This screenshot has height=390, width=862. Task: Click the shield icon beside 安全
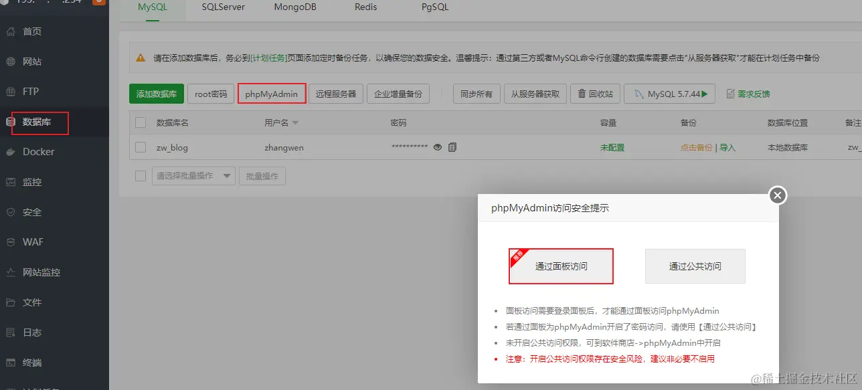click(x=11, y=212)
